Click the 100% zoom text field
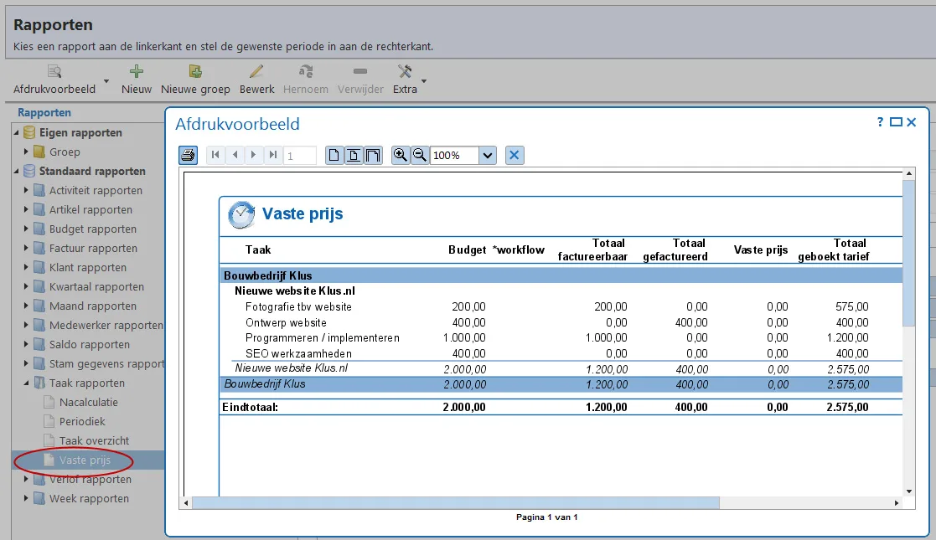The width and height of the screenshot is (936, 540). click(x=454, y=155)
